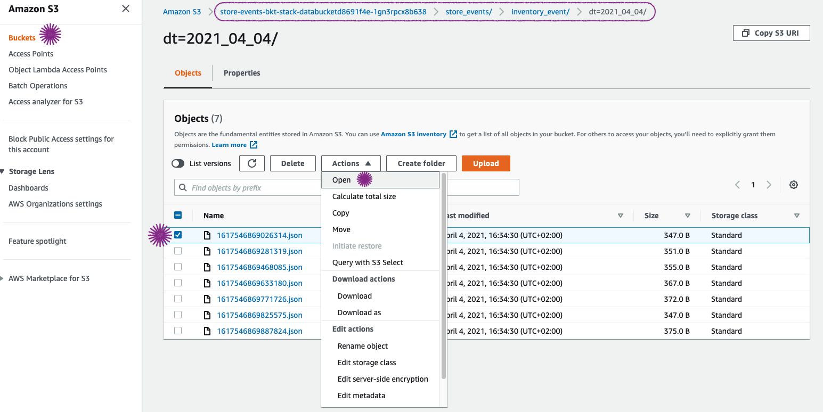Click the orange Upload button
This screenshot has width=823, height=412.
(x=486, y=163)
